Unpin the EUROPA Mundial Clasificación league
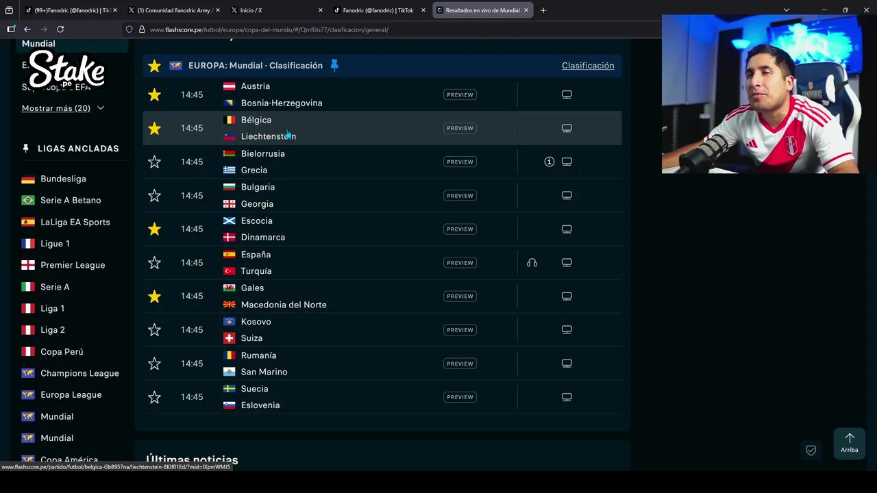Viewport: 877px width, 493px height. click(x=334, y=65)
